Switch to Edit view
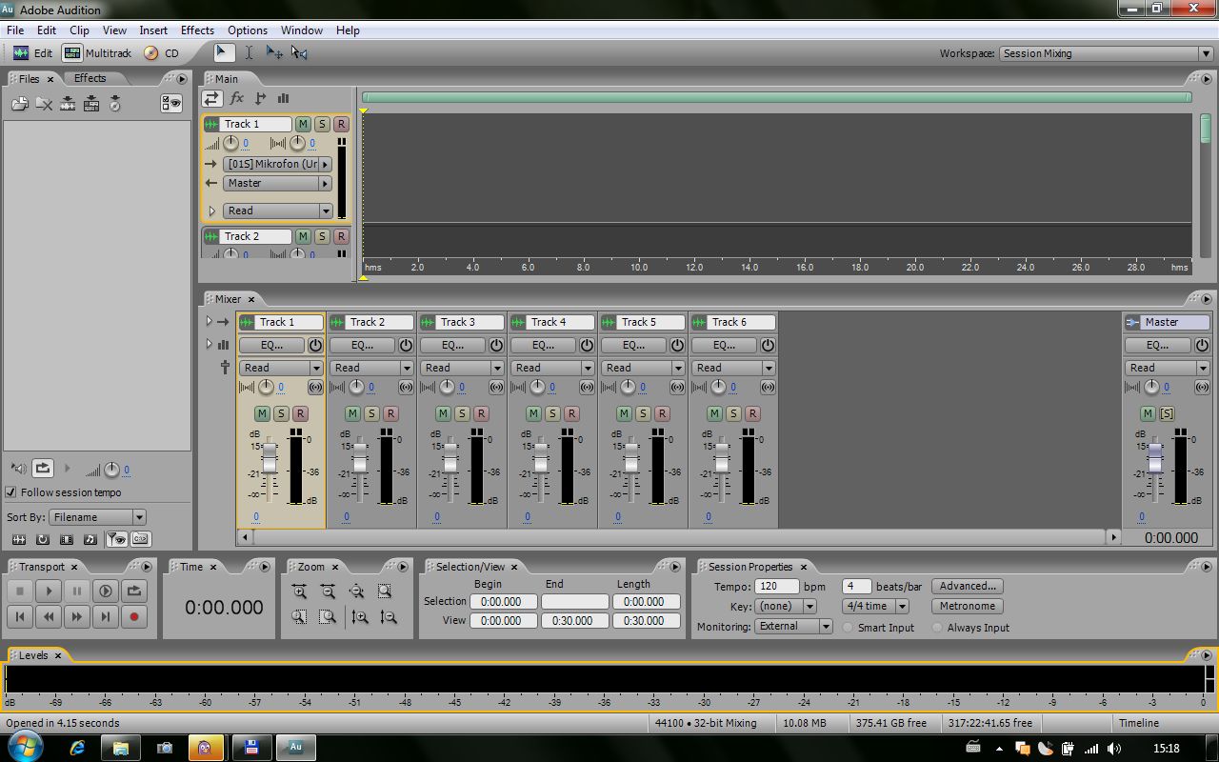This screenshot has width=1219, height=762. 32,53
